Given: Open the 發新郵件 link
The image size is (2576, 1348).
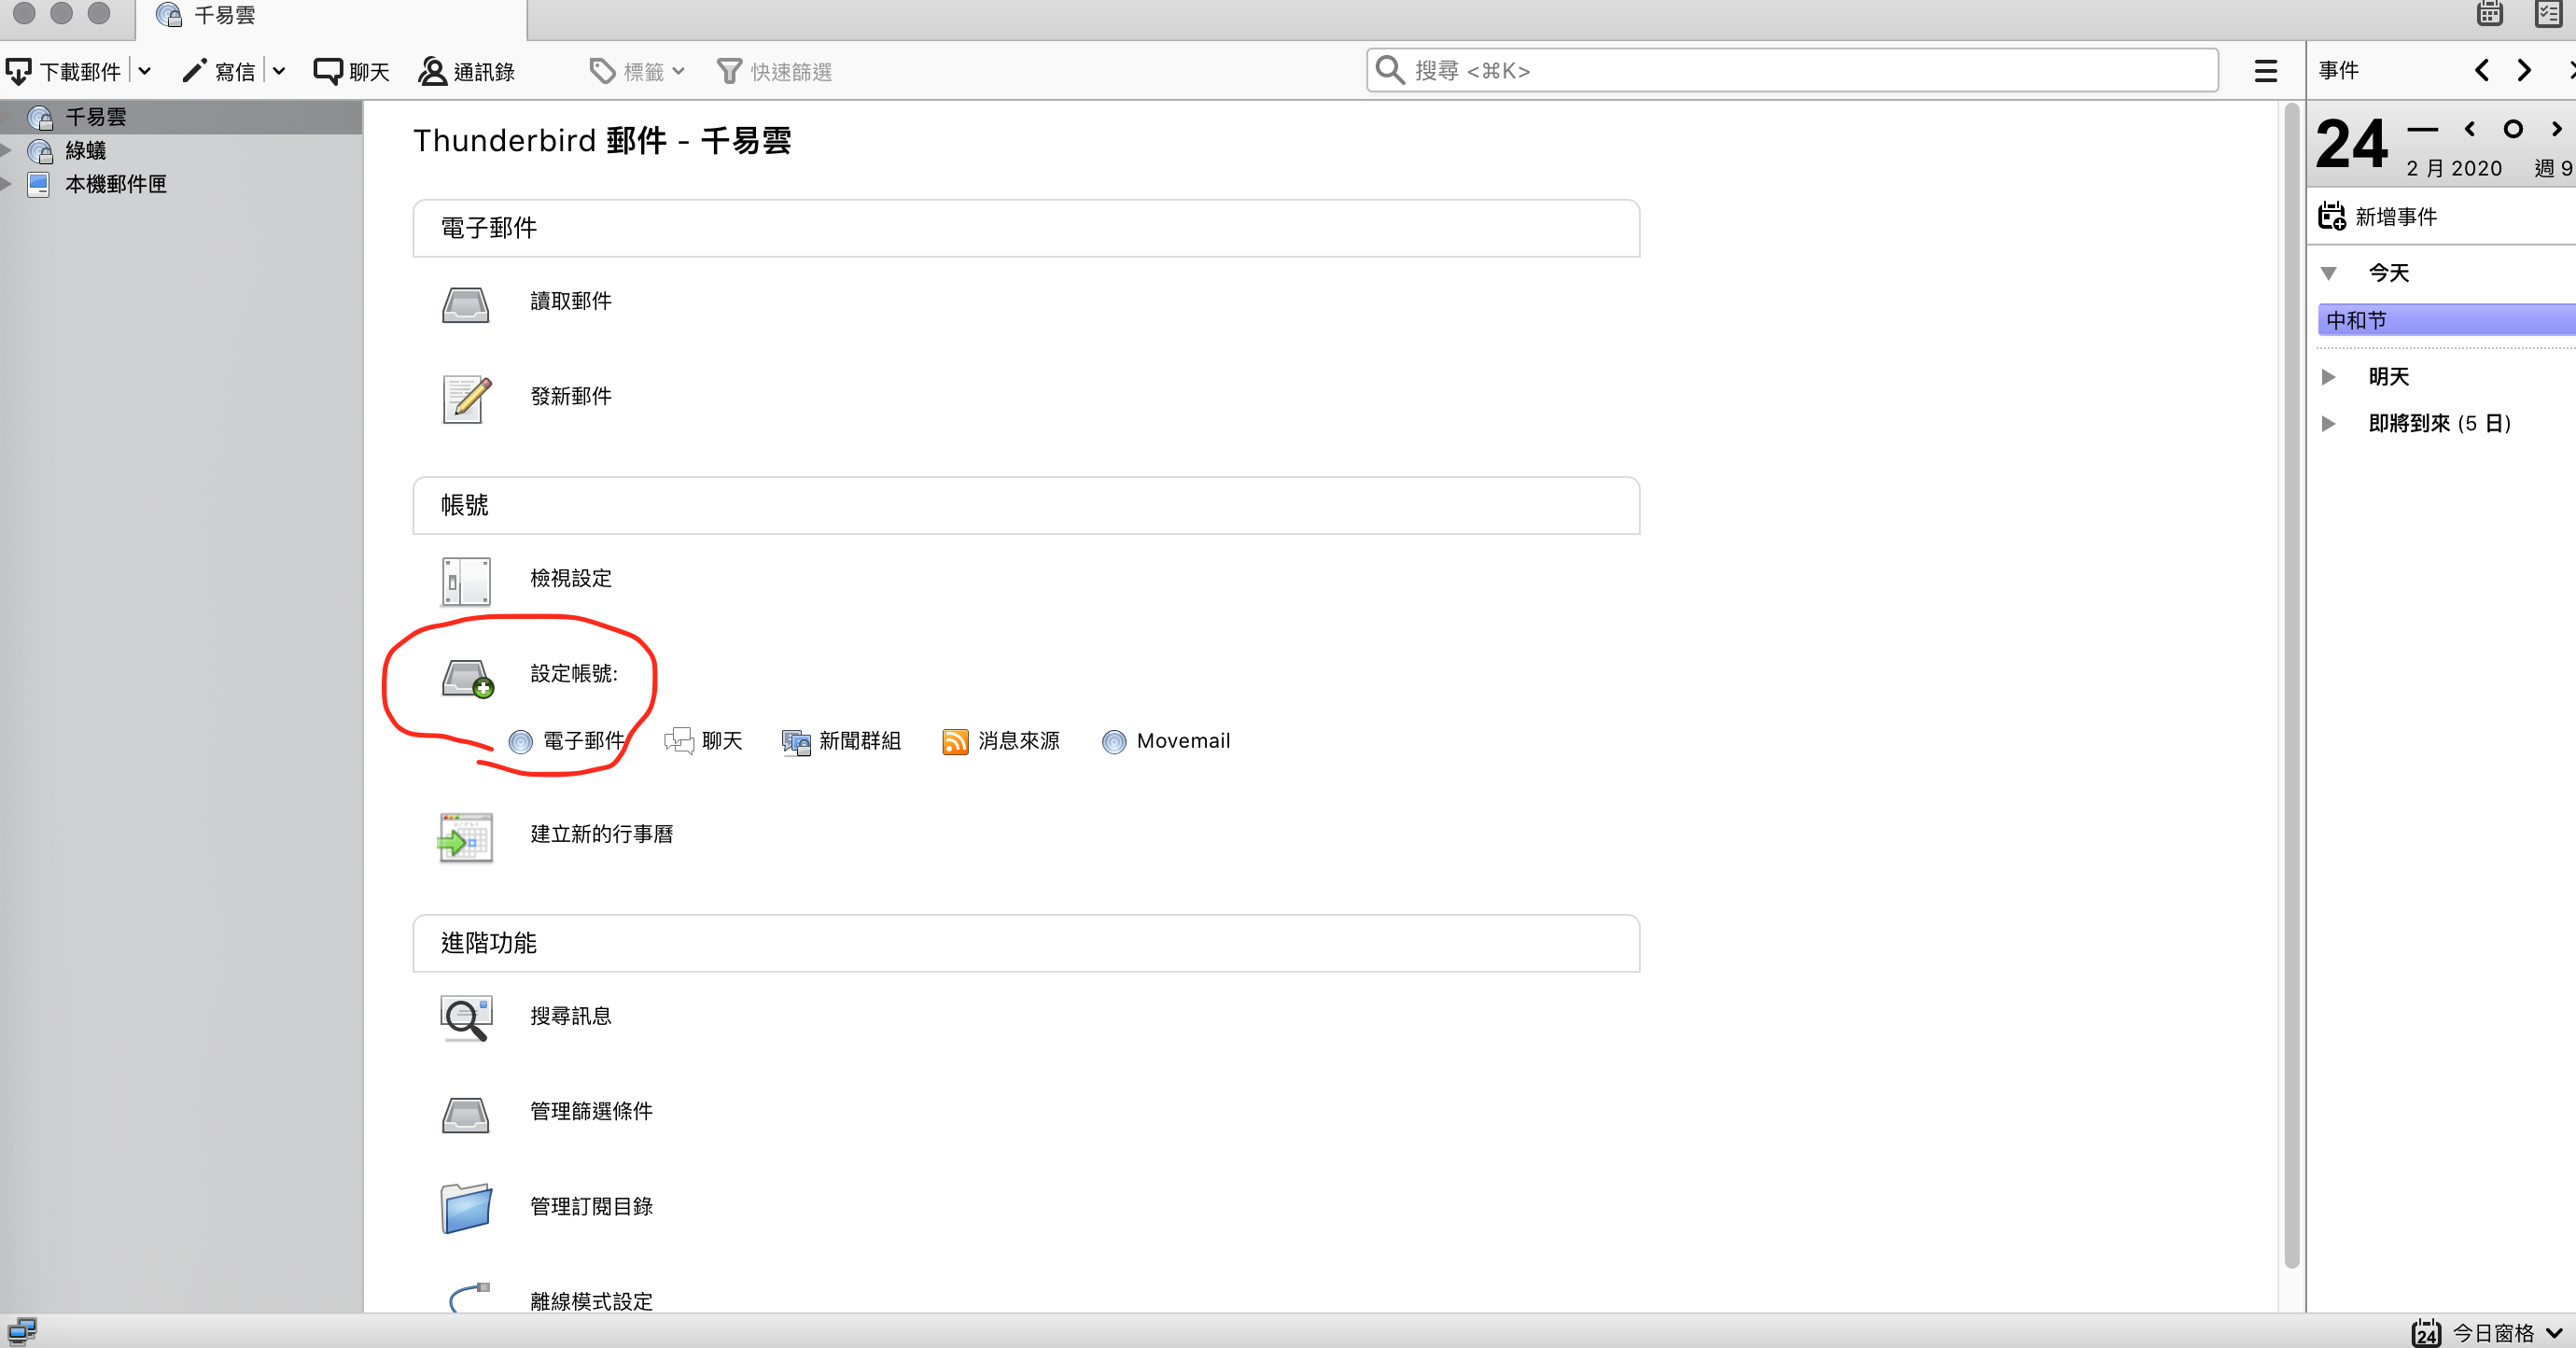Looking at the screenshot, I should click(x=571, y=396).
